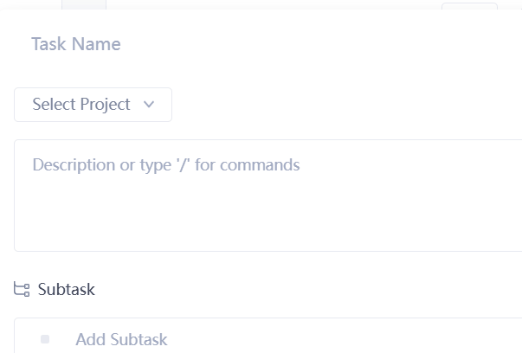The width and height of the screenshot is (522, 353).
Task: Click the chevron arrow beside Select Project
Action: (x=149, y=105)
